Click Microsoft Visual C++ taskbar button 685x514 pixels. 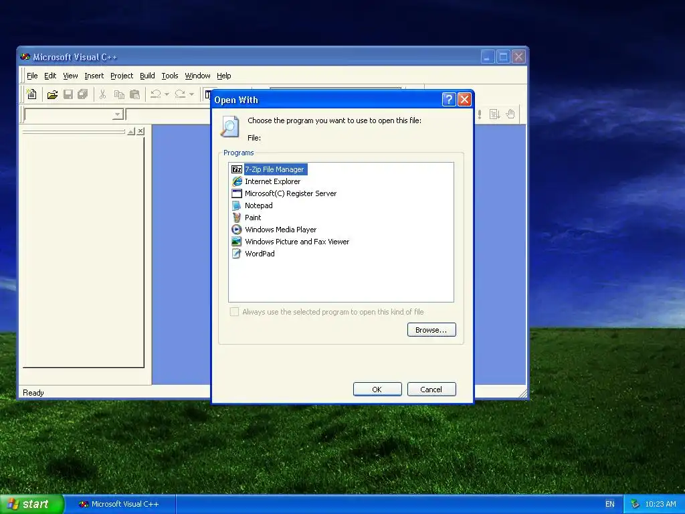point(119,504)
